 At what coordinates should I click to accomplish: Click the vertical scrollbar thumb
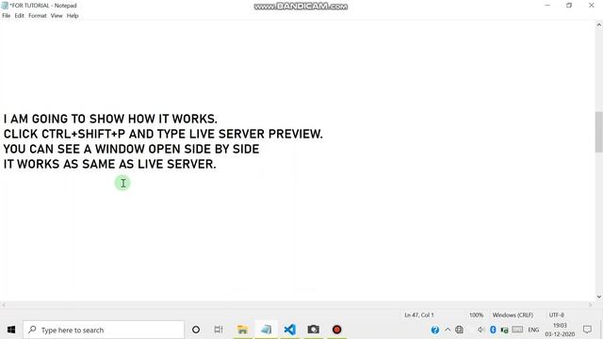coord(599,132)
